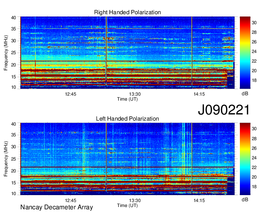This screenshot has height=212, width=261.
Task: Click the "Right Handed Polarization" plot title
Action: click(127, 12)
